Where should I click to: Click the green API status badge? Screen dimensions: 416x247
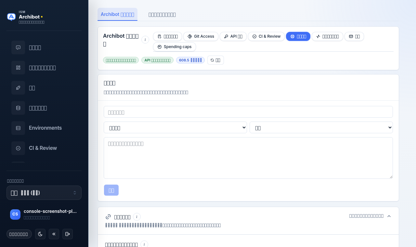[x=158, y=60]
